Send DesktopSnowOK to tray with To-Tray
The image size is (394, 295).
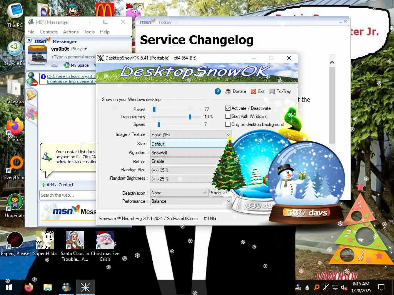pos(280,91)
